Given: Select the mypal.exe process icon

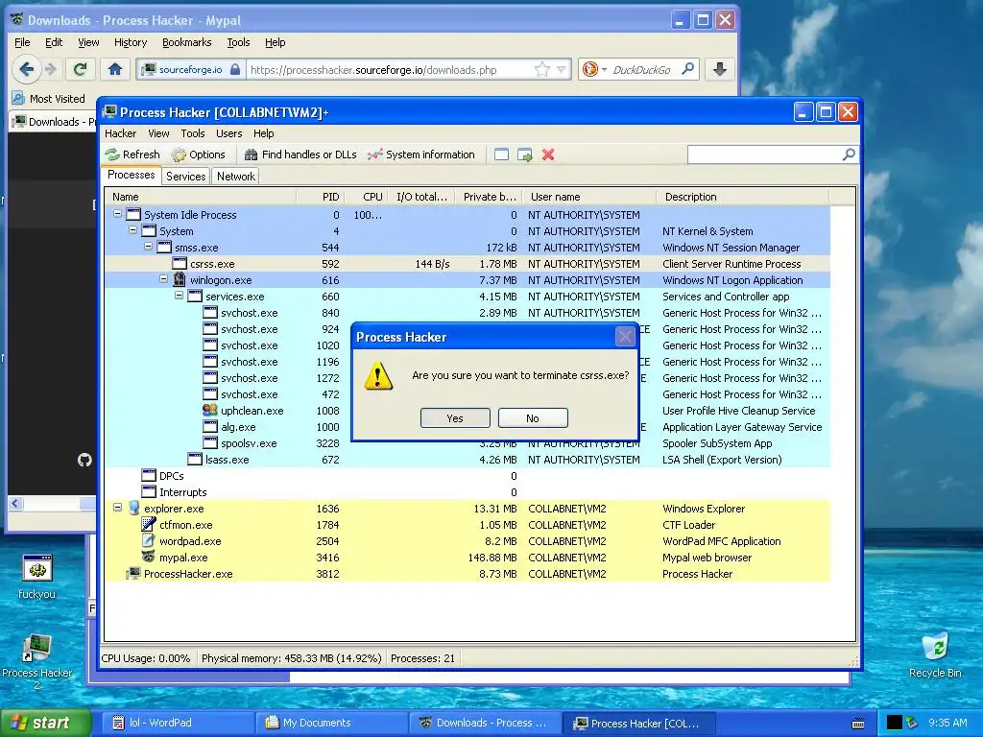Looking at the screenshot, I should 149,558.
